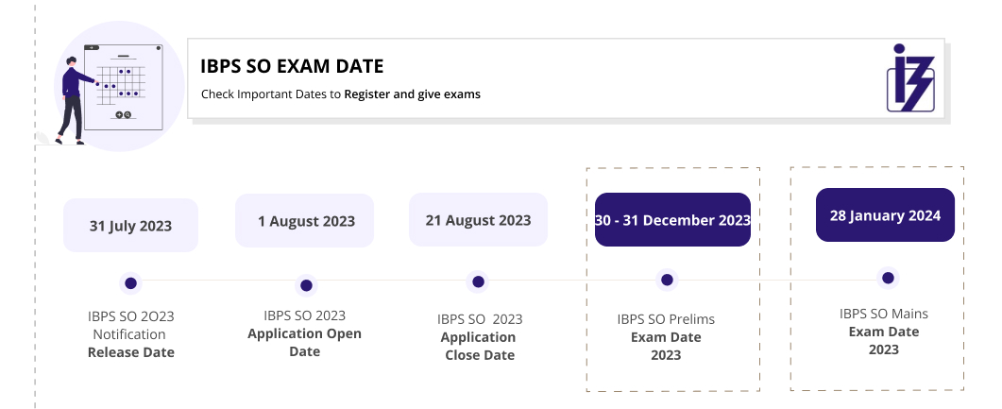Click the IBPS SO EXAM DATE heading

pos(292,66)
